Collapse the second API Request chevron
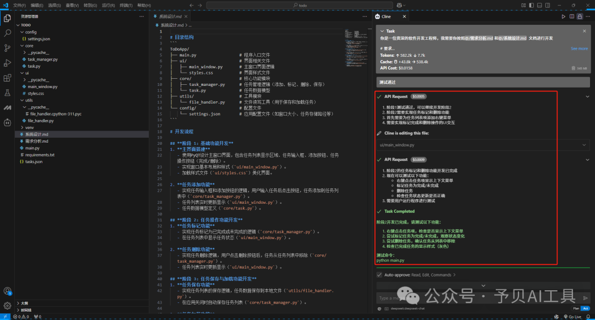Viewport: 595px width, 320px height. click(587, 160)
